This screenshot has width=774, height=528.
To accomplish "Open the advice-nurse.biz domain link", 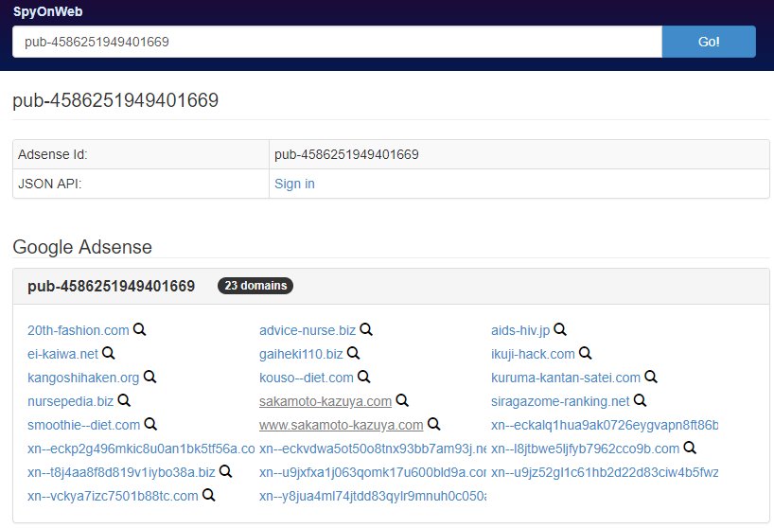I will click(307, 330).
